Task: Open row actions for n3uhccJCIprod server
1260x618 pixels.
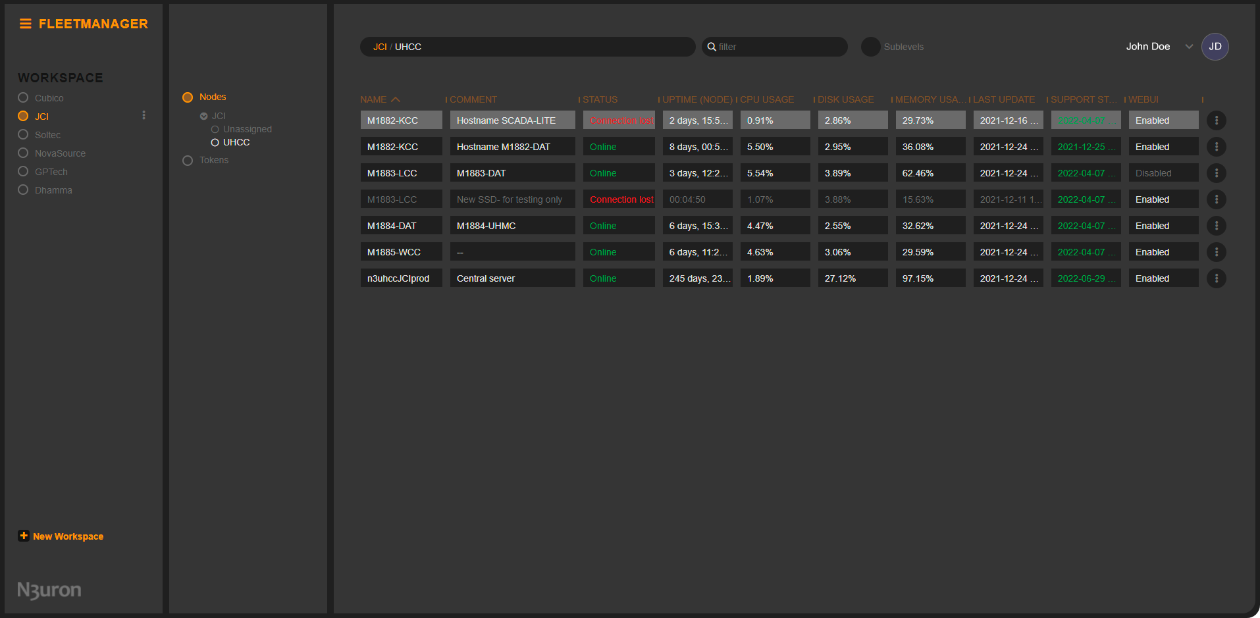Action: (x=1217, y=278)
